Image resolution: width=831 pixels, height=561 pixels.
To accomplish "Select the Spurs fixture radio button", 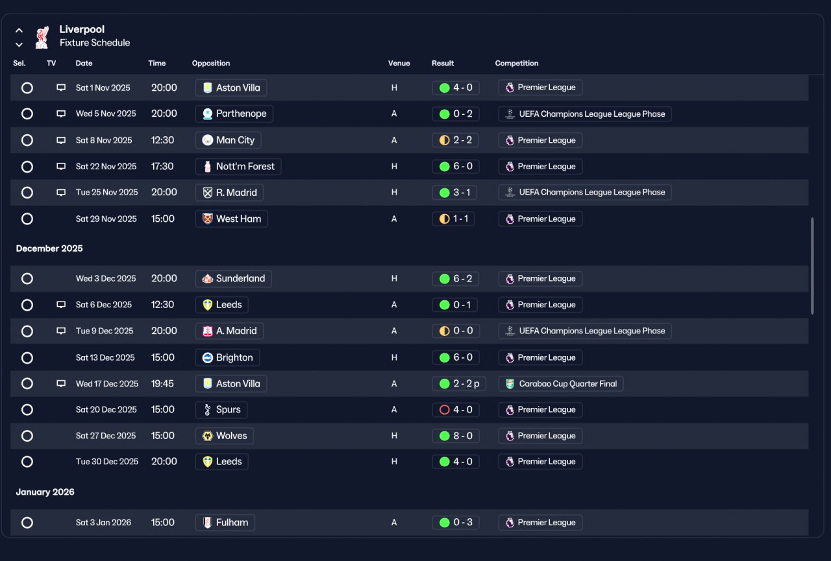I will 27,410.
